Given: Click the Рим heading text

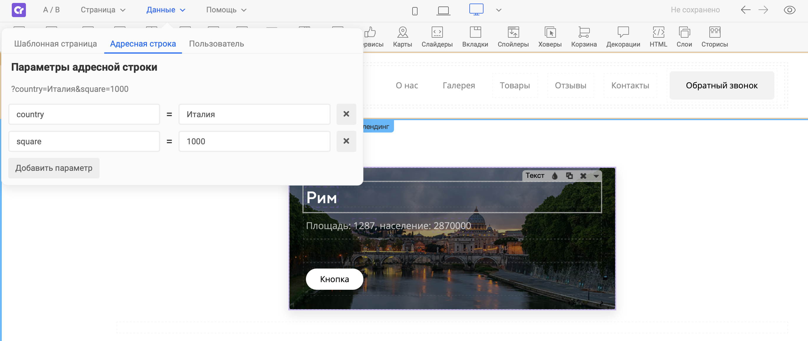Looking at the screenshot, I should tap(322, 198).
